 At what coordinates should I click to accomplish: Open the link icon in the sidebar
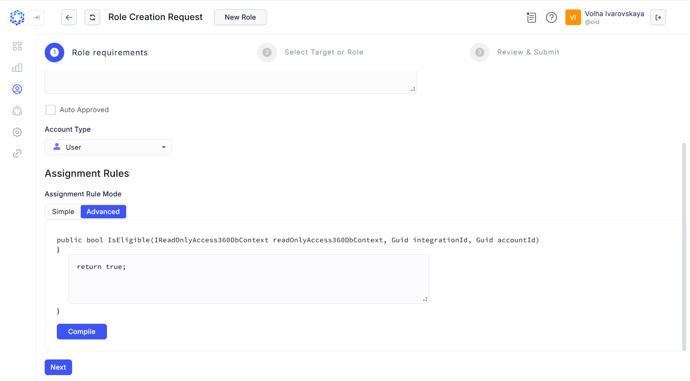[x=17, y=153]
